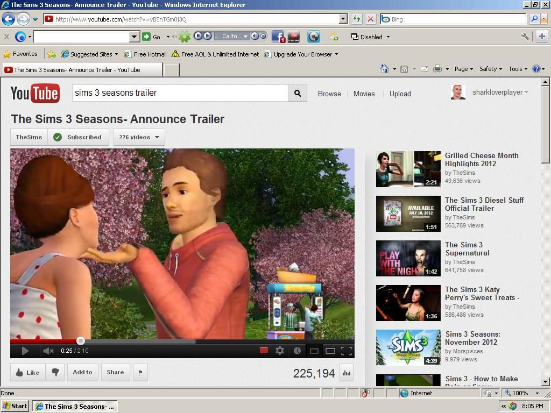The image size is (551, 413).
Task: Click the browser Back arrow button
Action: tap(9, 19)
